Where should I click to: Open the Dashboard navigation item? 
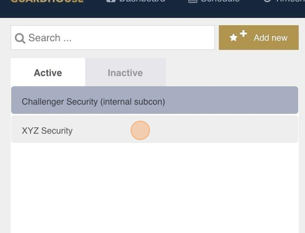pos(136,1)
